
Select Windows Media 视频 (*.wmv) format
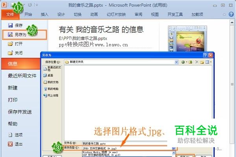pyautogui.click(x=100, y=152)
